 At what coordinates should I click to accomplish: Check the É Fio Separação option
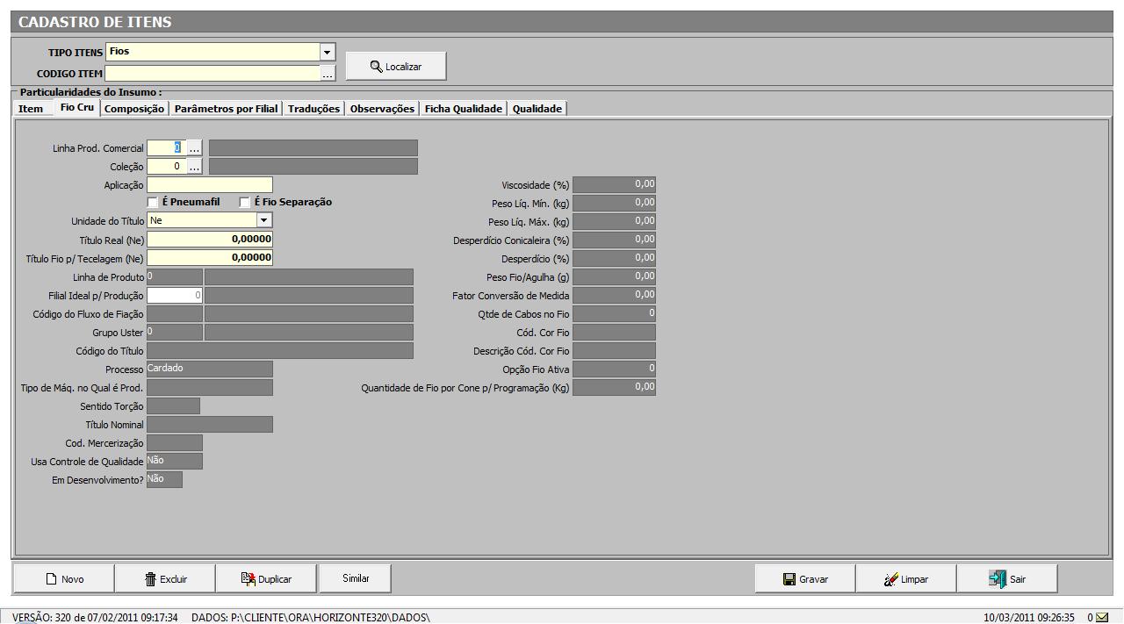click(245, 203)
